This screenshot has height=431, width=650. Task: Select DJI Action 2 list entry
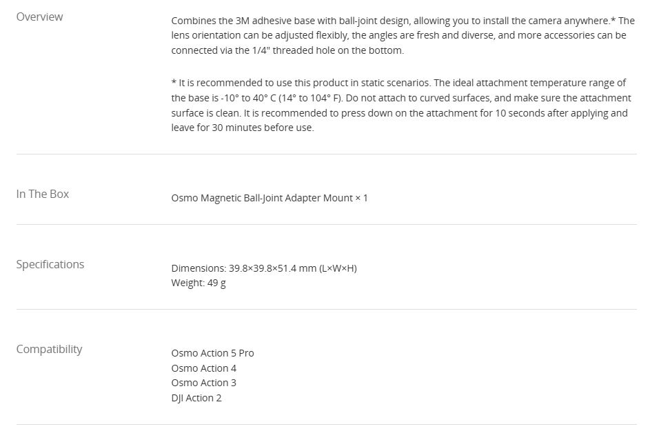click(x=196, y=398)
